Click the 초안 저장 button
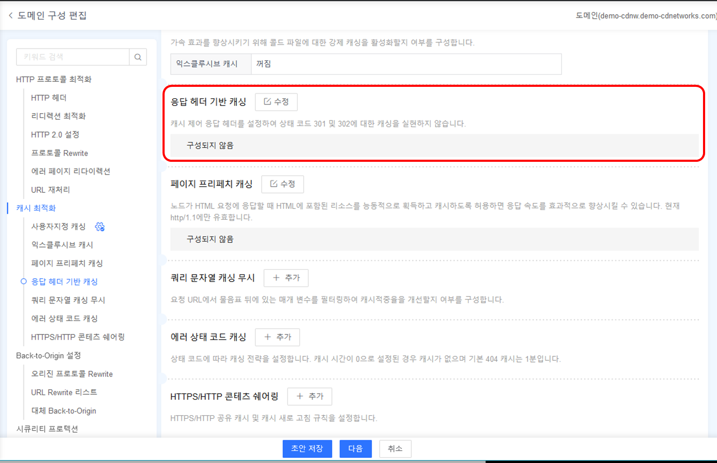 [x=307, y=449]
